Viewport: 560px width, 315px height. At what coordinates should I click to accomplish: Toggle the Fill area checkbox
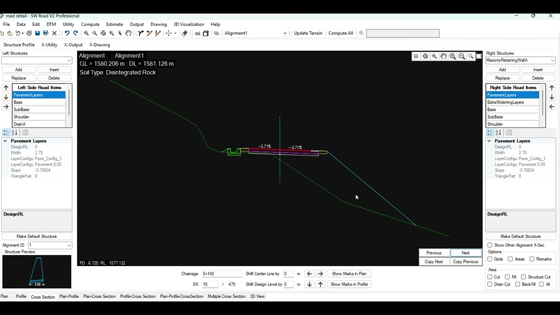507,277
